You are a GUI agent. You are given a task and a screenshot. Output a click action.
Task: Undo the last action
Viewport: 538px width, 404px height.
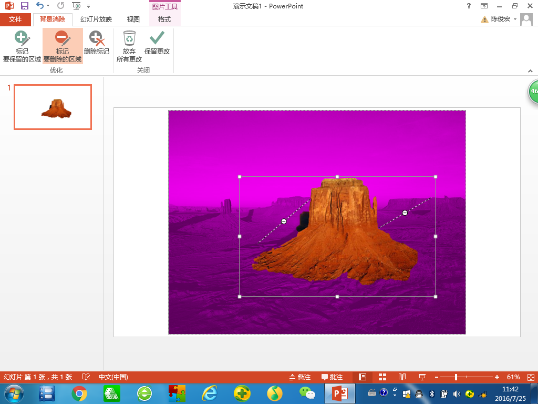pos(40,6)
